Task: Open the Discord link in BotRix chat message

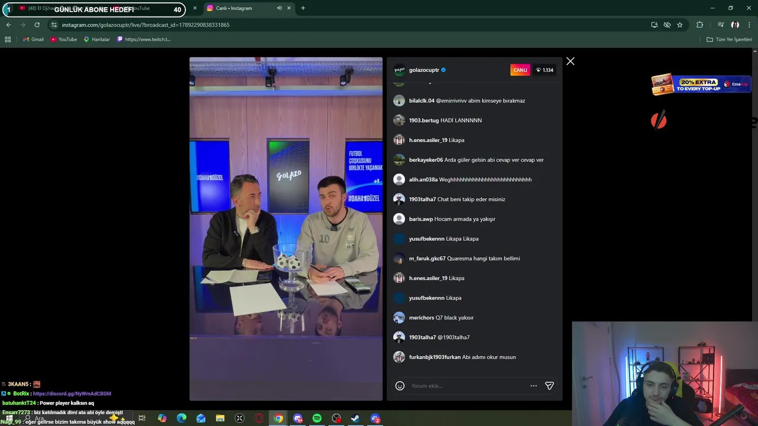Action: [x=72, y=393]
